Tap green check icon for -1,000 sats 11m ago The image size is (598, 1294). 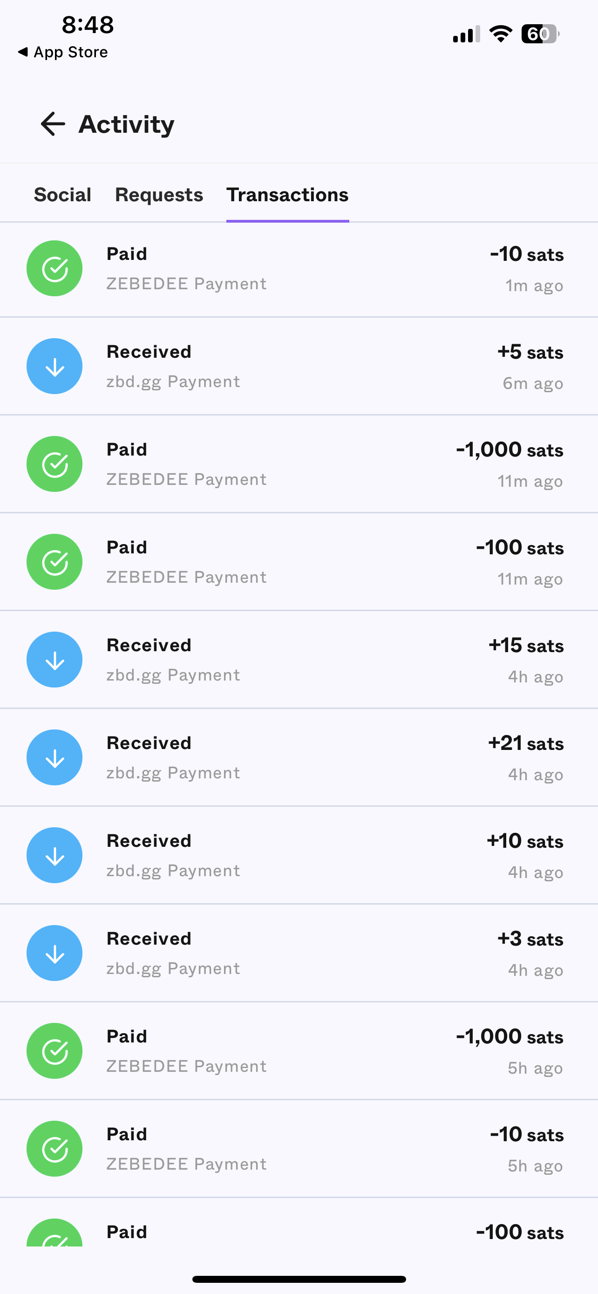click(x=54, y=464)
